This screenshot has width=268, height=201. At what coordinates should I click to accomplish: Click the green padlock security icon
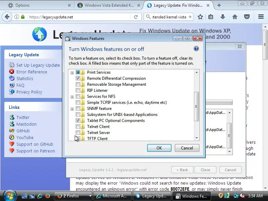pyautogui.click(x=23, y=17)
